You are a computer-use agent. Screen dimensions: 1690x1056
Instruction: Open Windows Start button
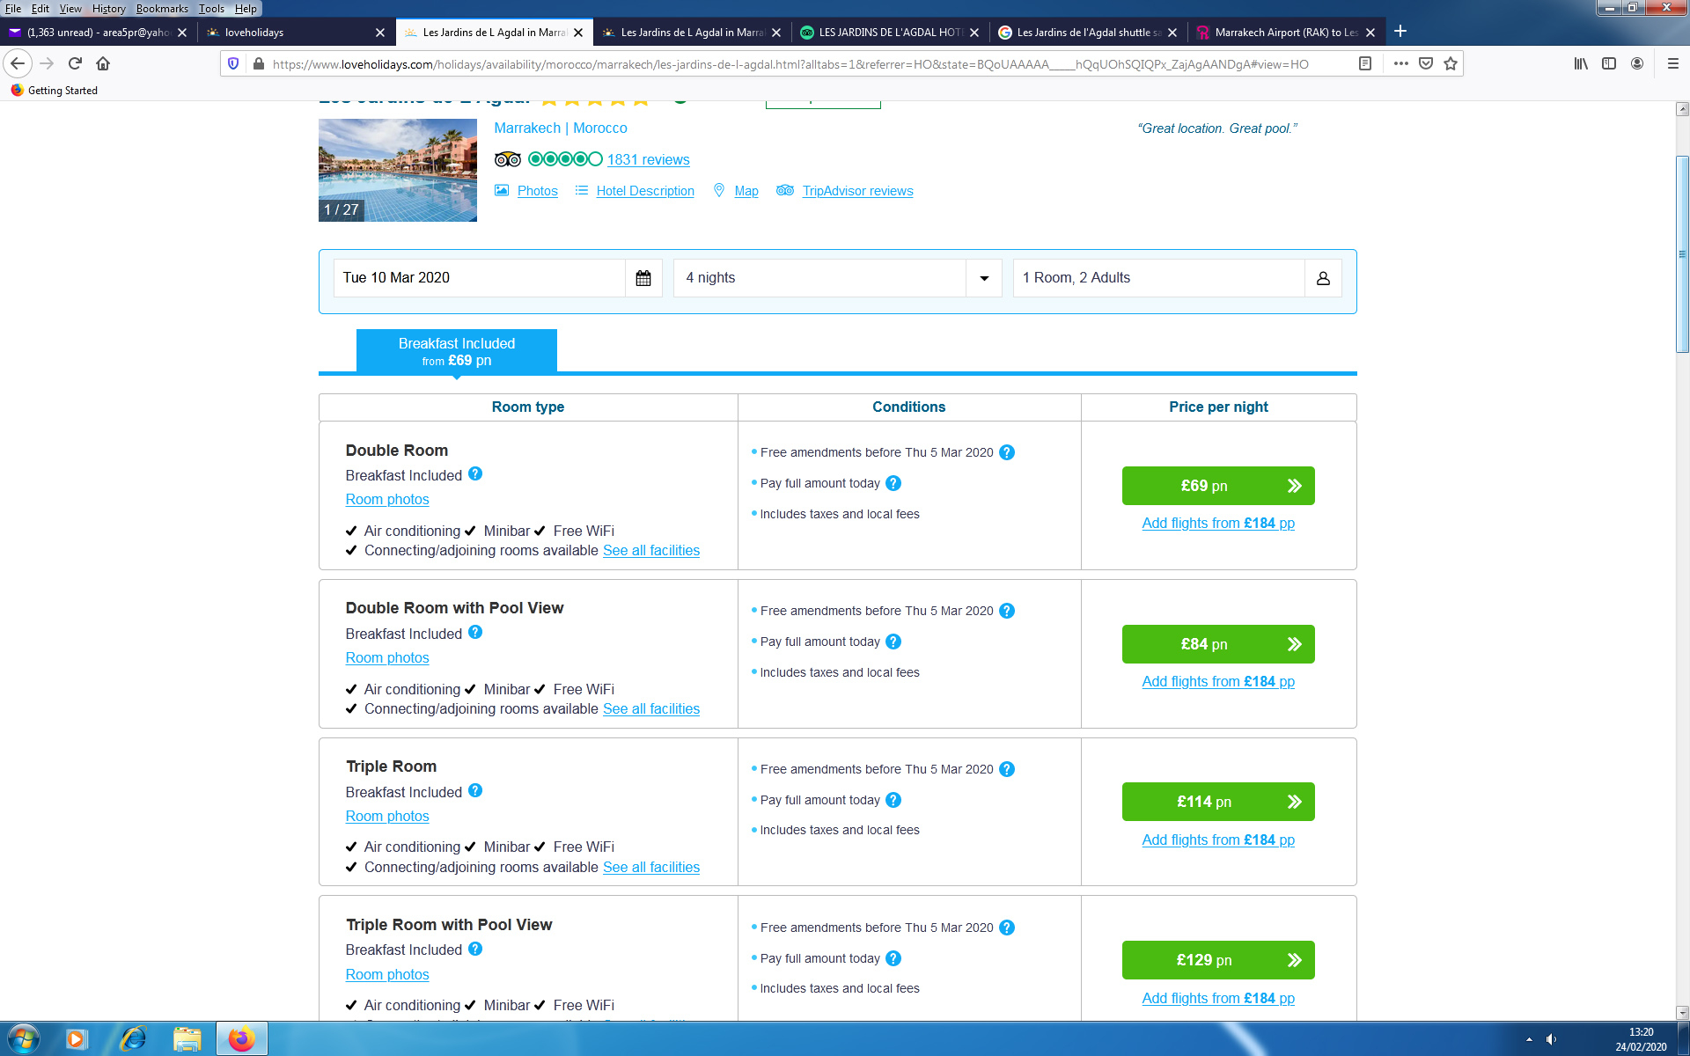(x=23, y=1039)
